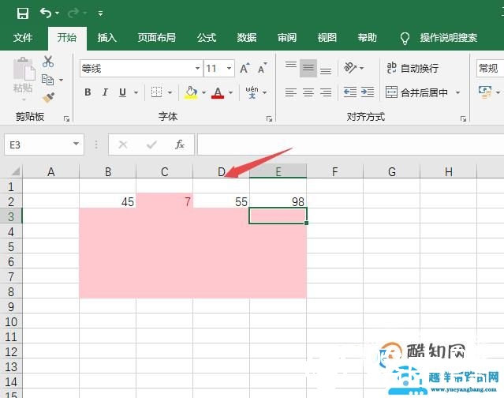Open the 合并后居中 dropdown arrow
The height and width of the screenshot is (398, 504).
pyautogui.click(x=457, y=92)
